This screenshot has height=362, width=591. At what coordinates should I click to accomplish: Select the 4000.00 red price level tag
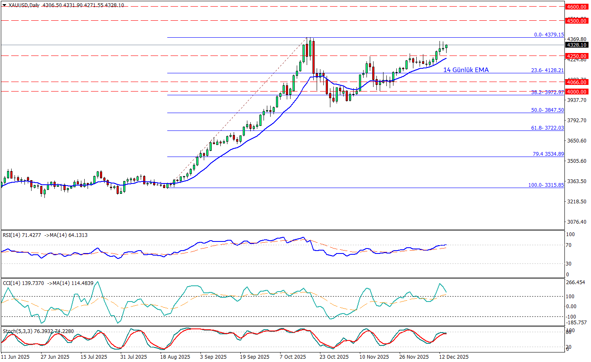pos(576,92)
